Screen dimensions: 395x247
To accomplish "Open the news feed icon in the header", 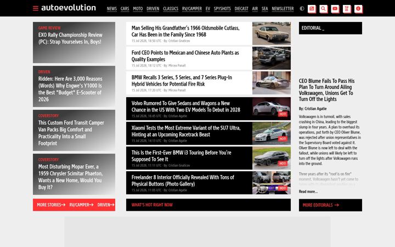I will pos(312,9).
